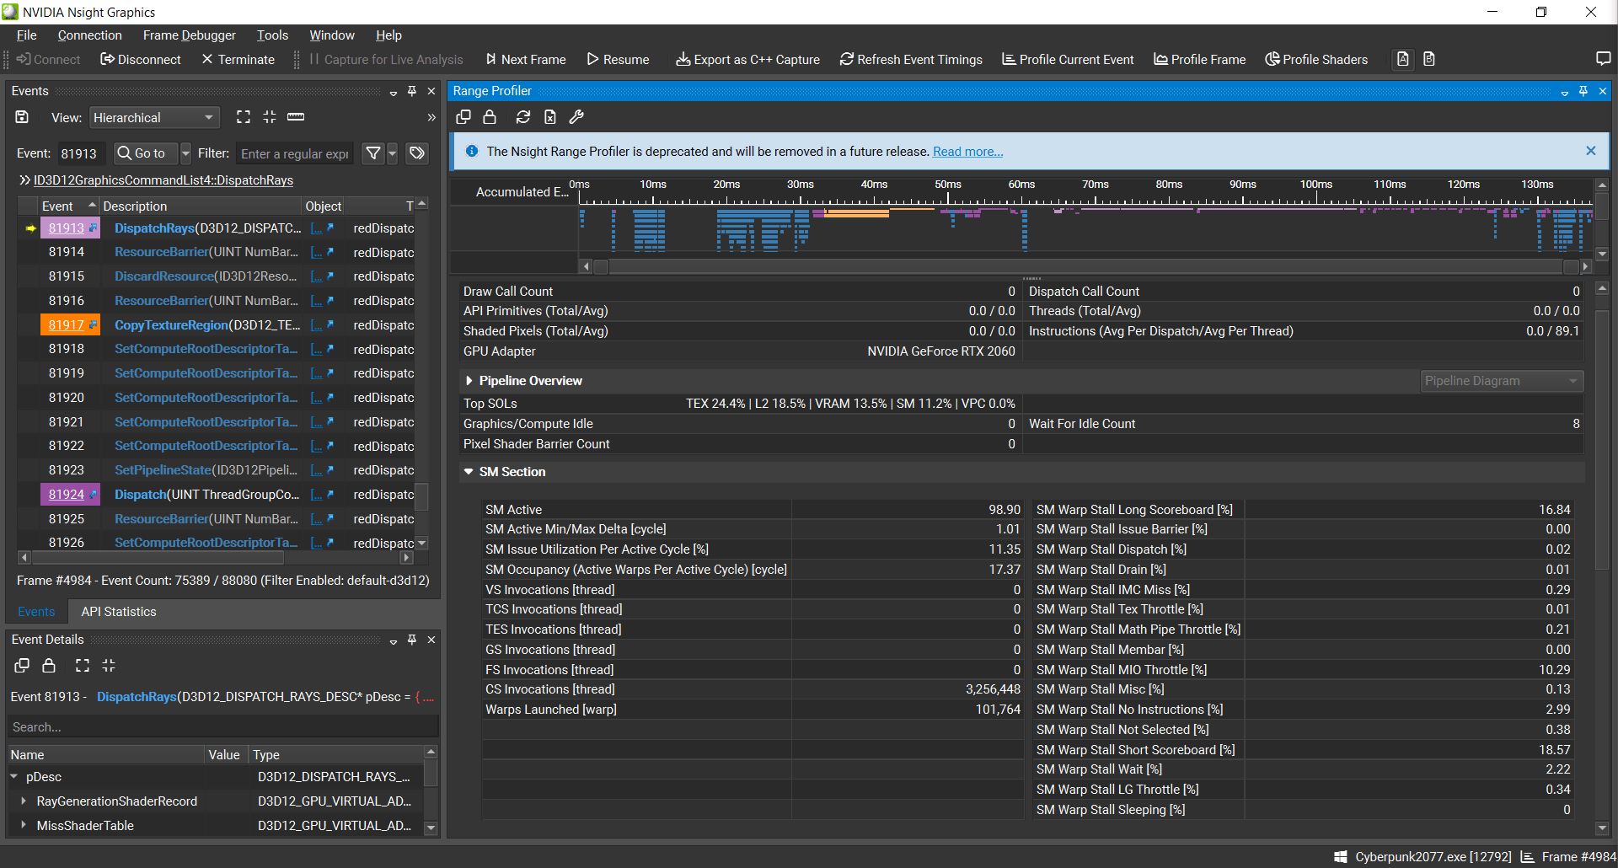Collapse all events icon in Events toolbar
Image resolution: width=1618 pixels, height=868 pixels.
(x=270, y=117)
